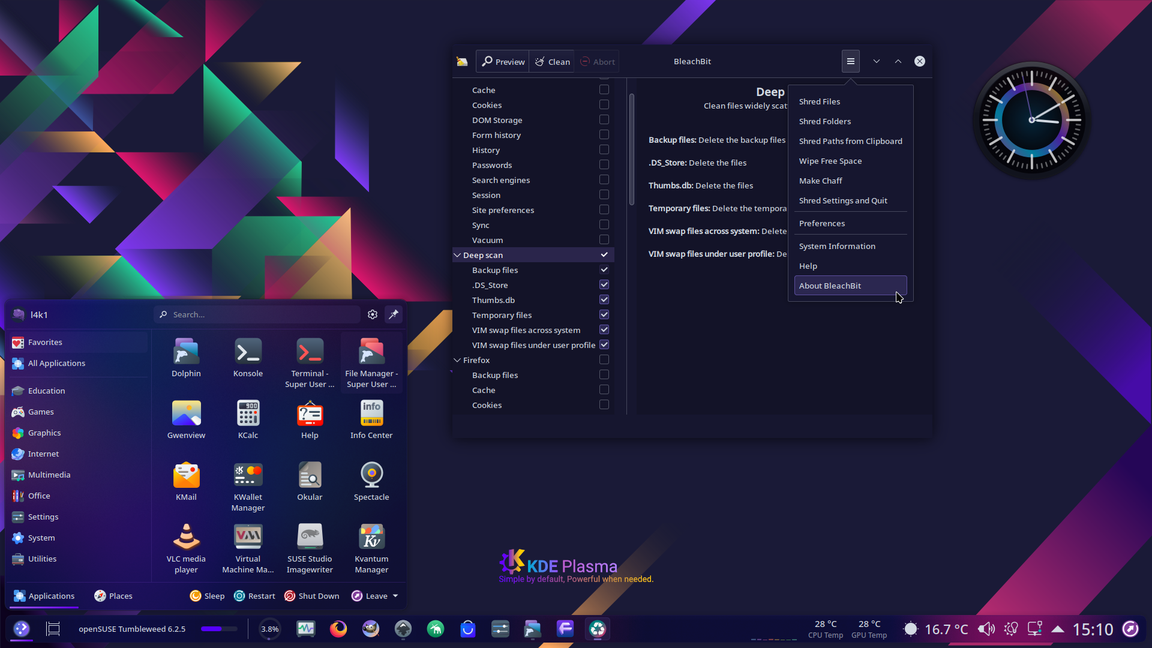Launch Gwenview image viewer
This screenshot has width=1152, height=648.
coord(186,420)
